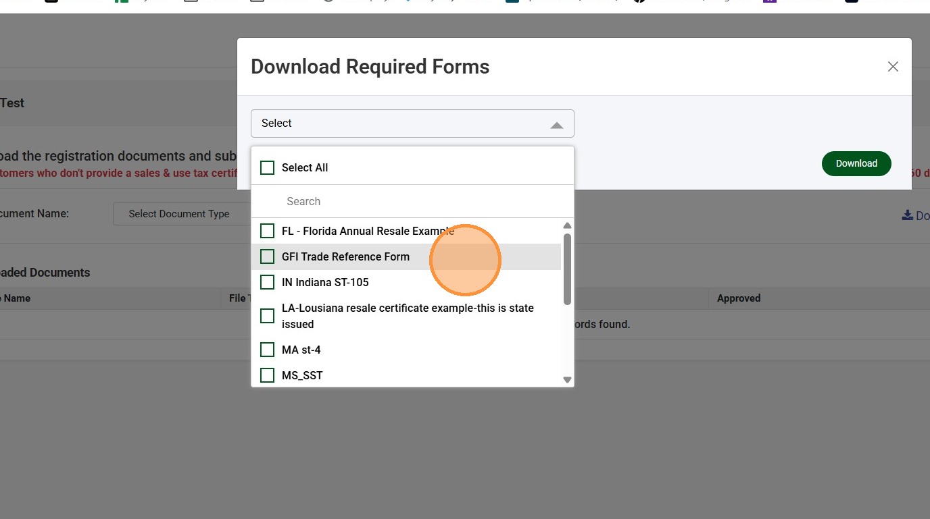The image size is (930, 519).
Task: Click the green Download button
Action: click(x=856, y=163)
